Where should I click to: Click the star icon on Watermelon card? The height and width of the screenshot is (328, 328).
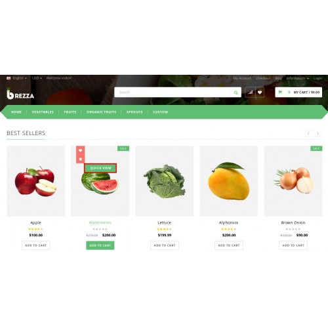pos(81,159)
